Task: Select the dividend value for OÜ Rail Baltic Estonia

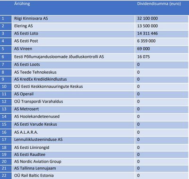Action: click(138, 176)
